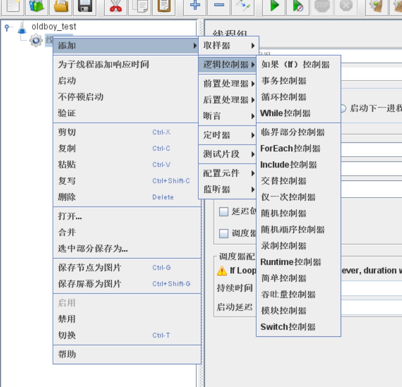Image resolution: width=402 pixels, height=387 pixels.
Task: Click 禁用 in the context menu
Action: click(67, 319)
